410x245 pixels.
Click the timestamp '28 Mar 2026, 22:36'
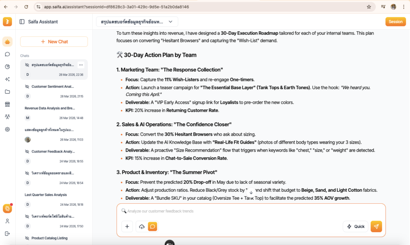click(71, 75)
